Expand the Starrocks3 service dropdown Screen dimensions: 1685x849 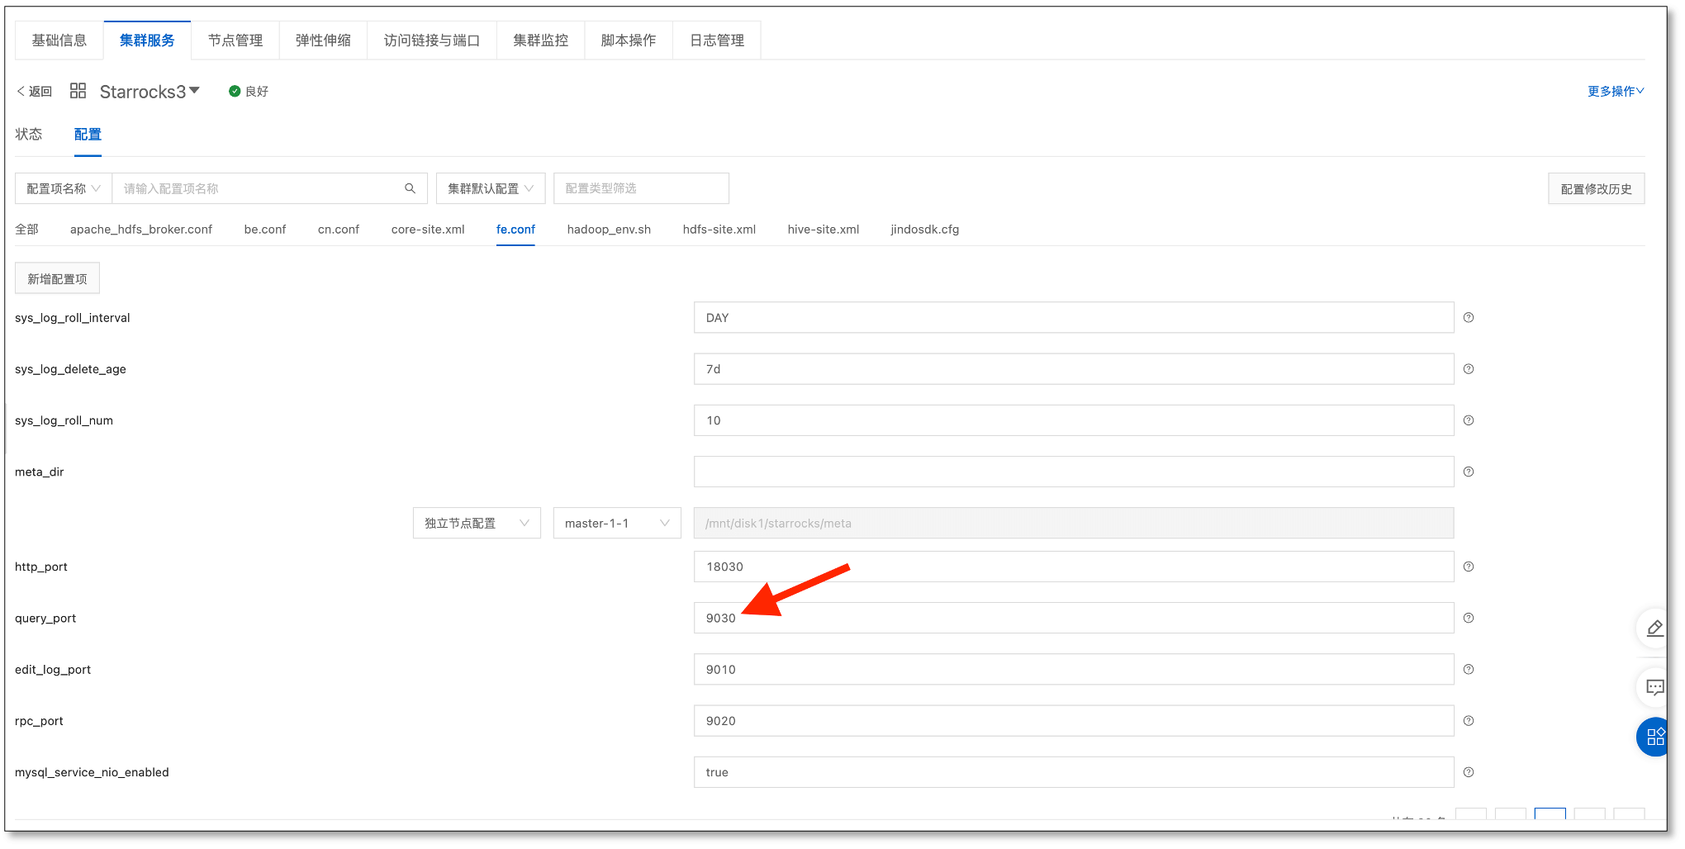194,91
